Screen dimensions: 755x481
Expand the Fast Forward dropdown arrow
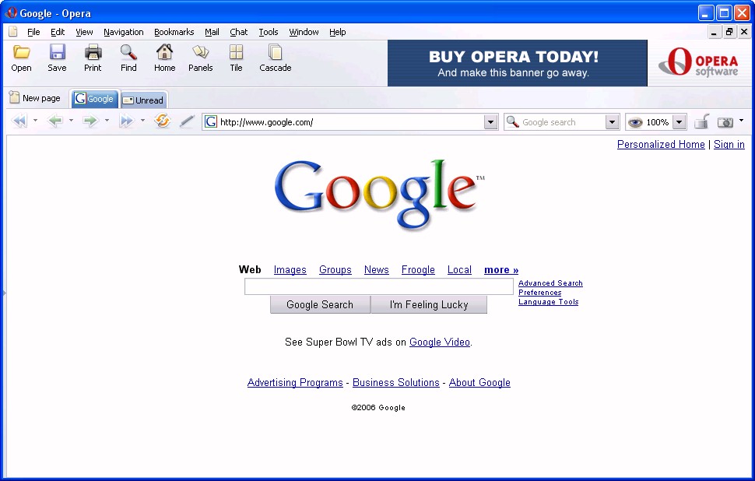tap(142, 121)
